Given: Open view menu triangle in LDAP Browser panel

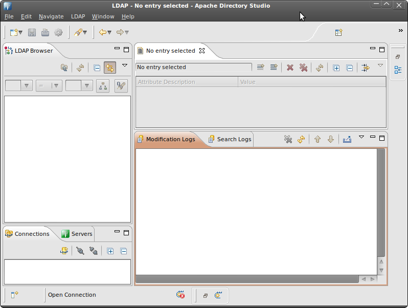Looking at the screenshot, I should [x=125, y=65].
